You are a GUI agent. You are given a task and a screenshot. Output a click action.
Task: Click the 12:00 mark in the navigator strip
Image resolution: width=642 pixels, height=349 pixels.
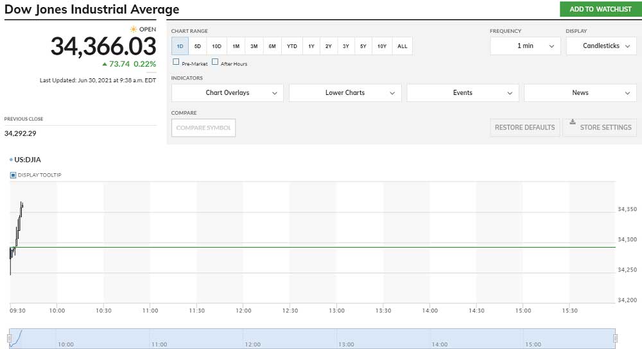point(252,345)
